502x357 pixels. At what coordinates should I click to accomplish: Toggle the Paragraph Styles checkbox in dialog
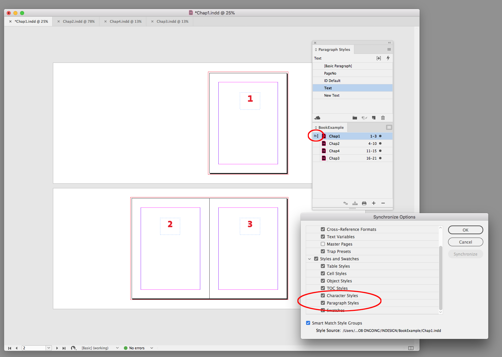323,303
